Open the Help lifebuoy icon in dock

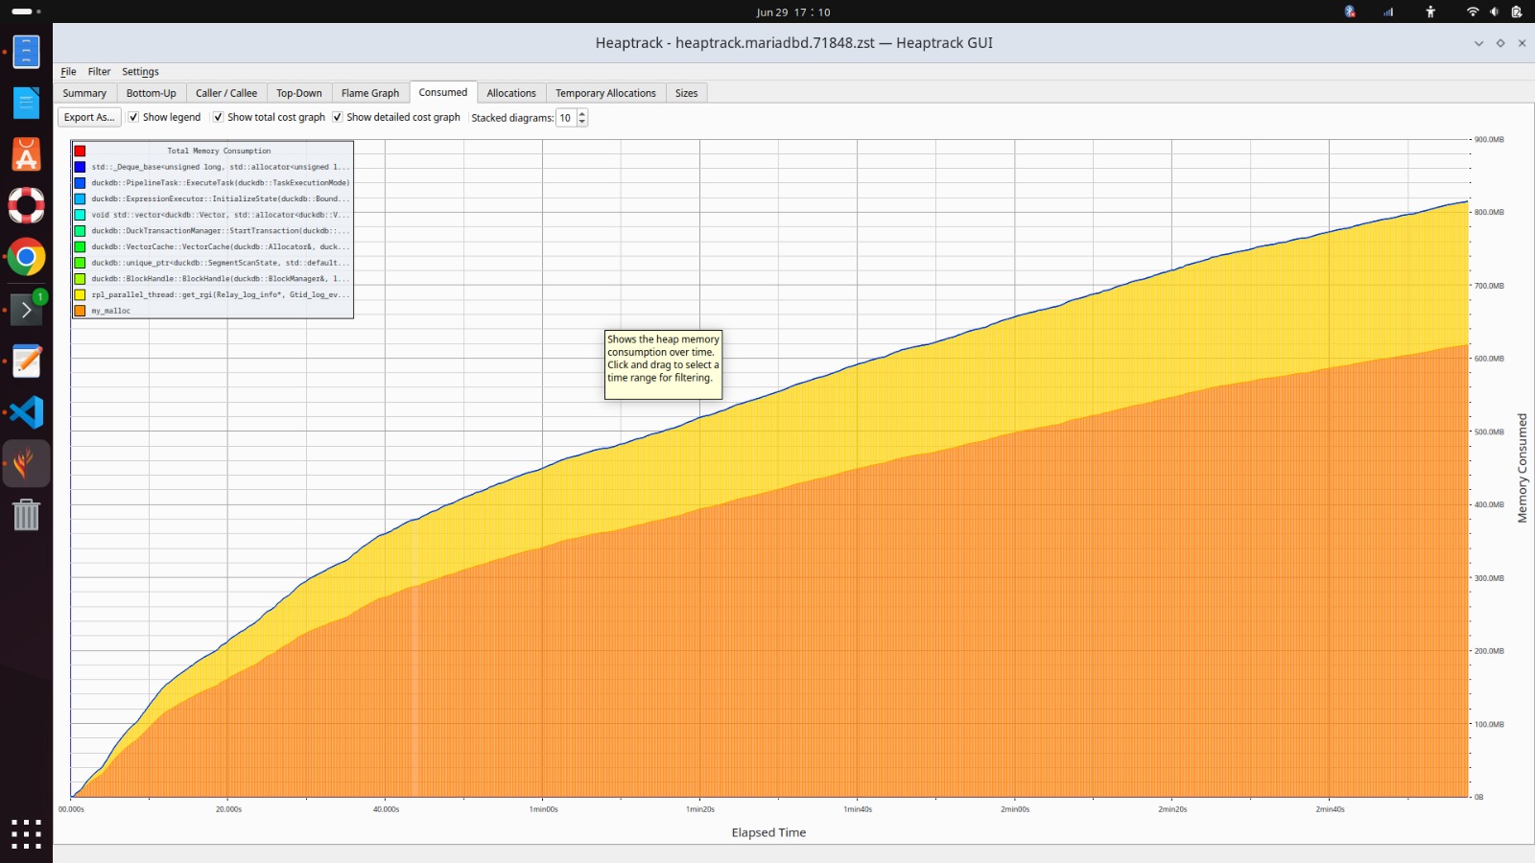point(26,205)
